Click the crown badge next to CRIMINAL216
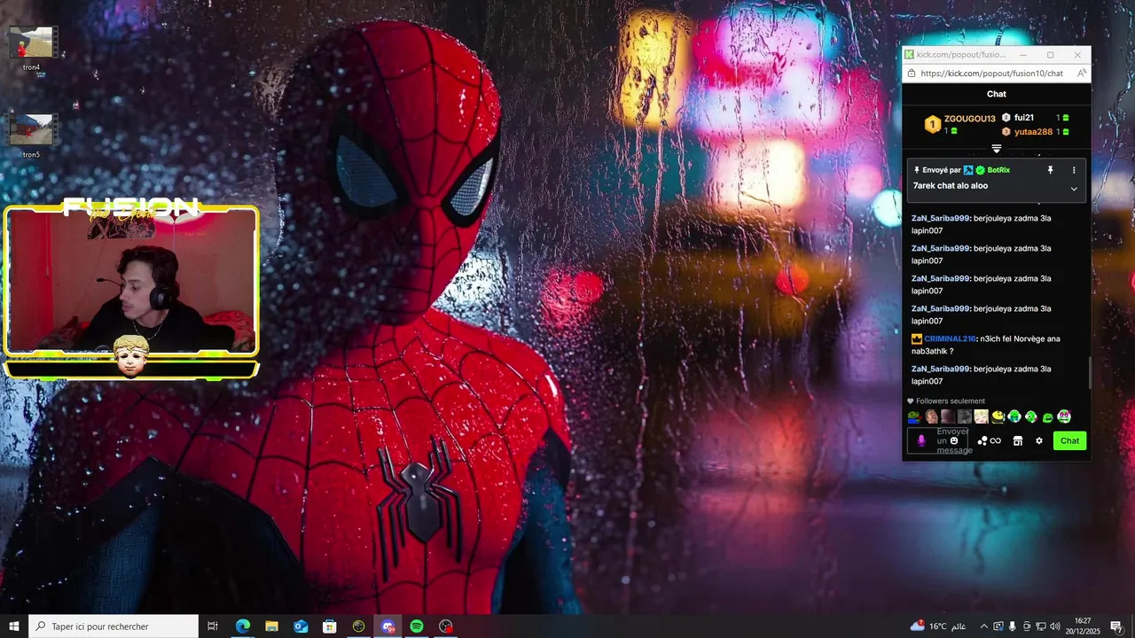 click(x=917, y=338)
